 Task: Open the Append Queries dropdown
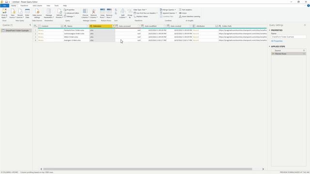point(168,13)
